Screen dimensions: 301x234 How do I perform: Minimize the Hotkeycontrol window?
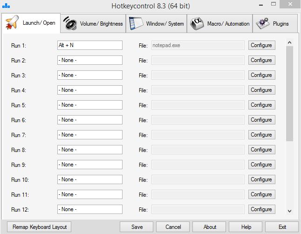click(260, 4)
